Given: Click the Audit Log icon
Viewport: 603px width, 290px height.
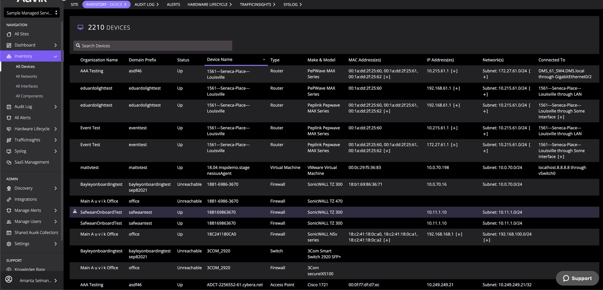Looking at the screenshot, I should 9,107.
